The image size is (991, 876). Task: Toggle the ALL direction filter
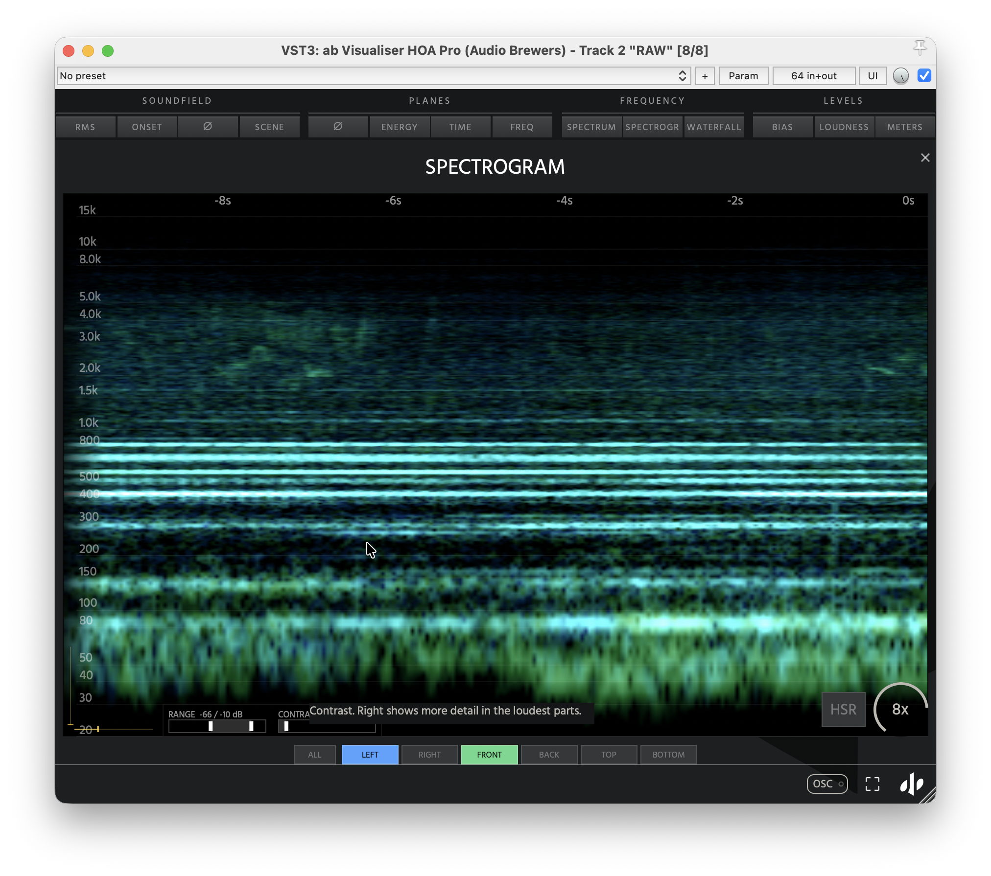315,755
